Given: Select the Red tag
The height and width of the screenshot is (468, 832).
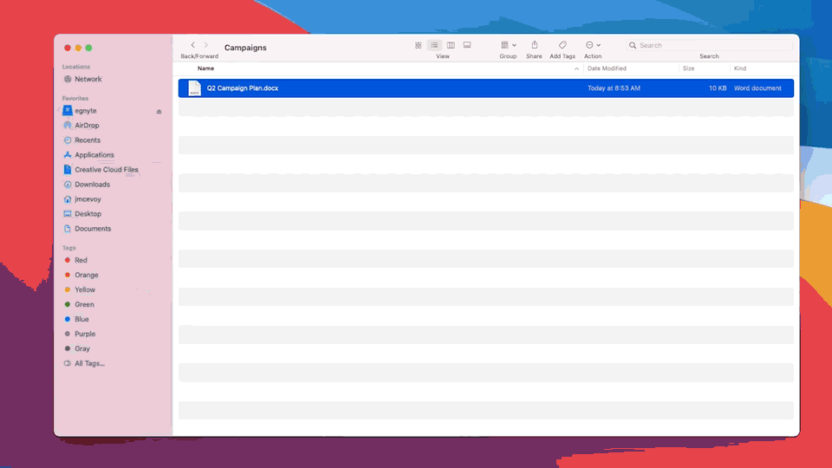Looking at the screenshot, I should 81,260.
